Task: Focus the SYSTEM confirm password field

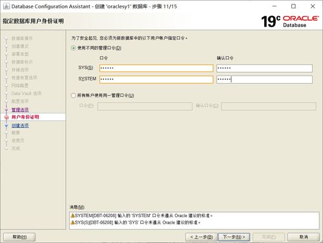Action: point(264,79)
